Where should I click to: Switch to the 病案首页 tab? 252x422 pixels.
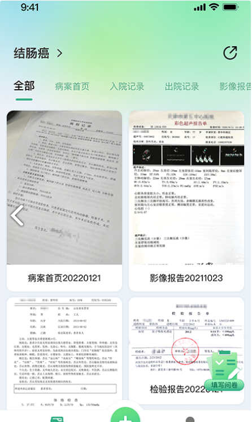72,86
